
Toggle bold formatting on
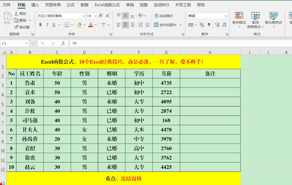tap(40, 25)
